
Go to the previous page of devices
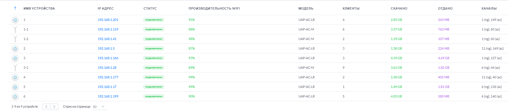click(x=46, y=107)
